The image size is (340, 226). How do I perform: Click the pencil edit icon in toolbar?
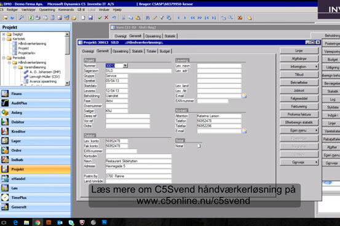155,18
